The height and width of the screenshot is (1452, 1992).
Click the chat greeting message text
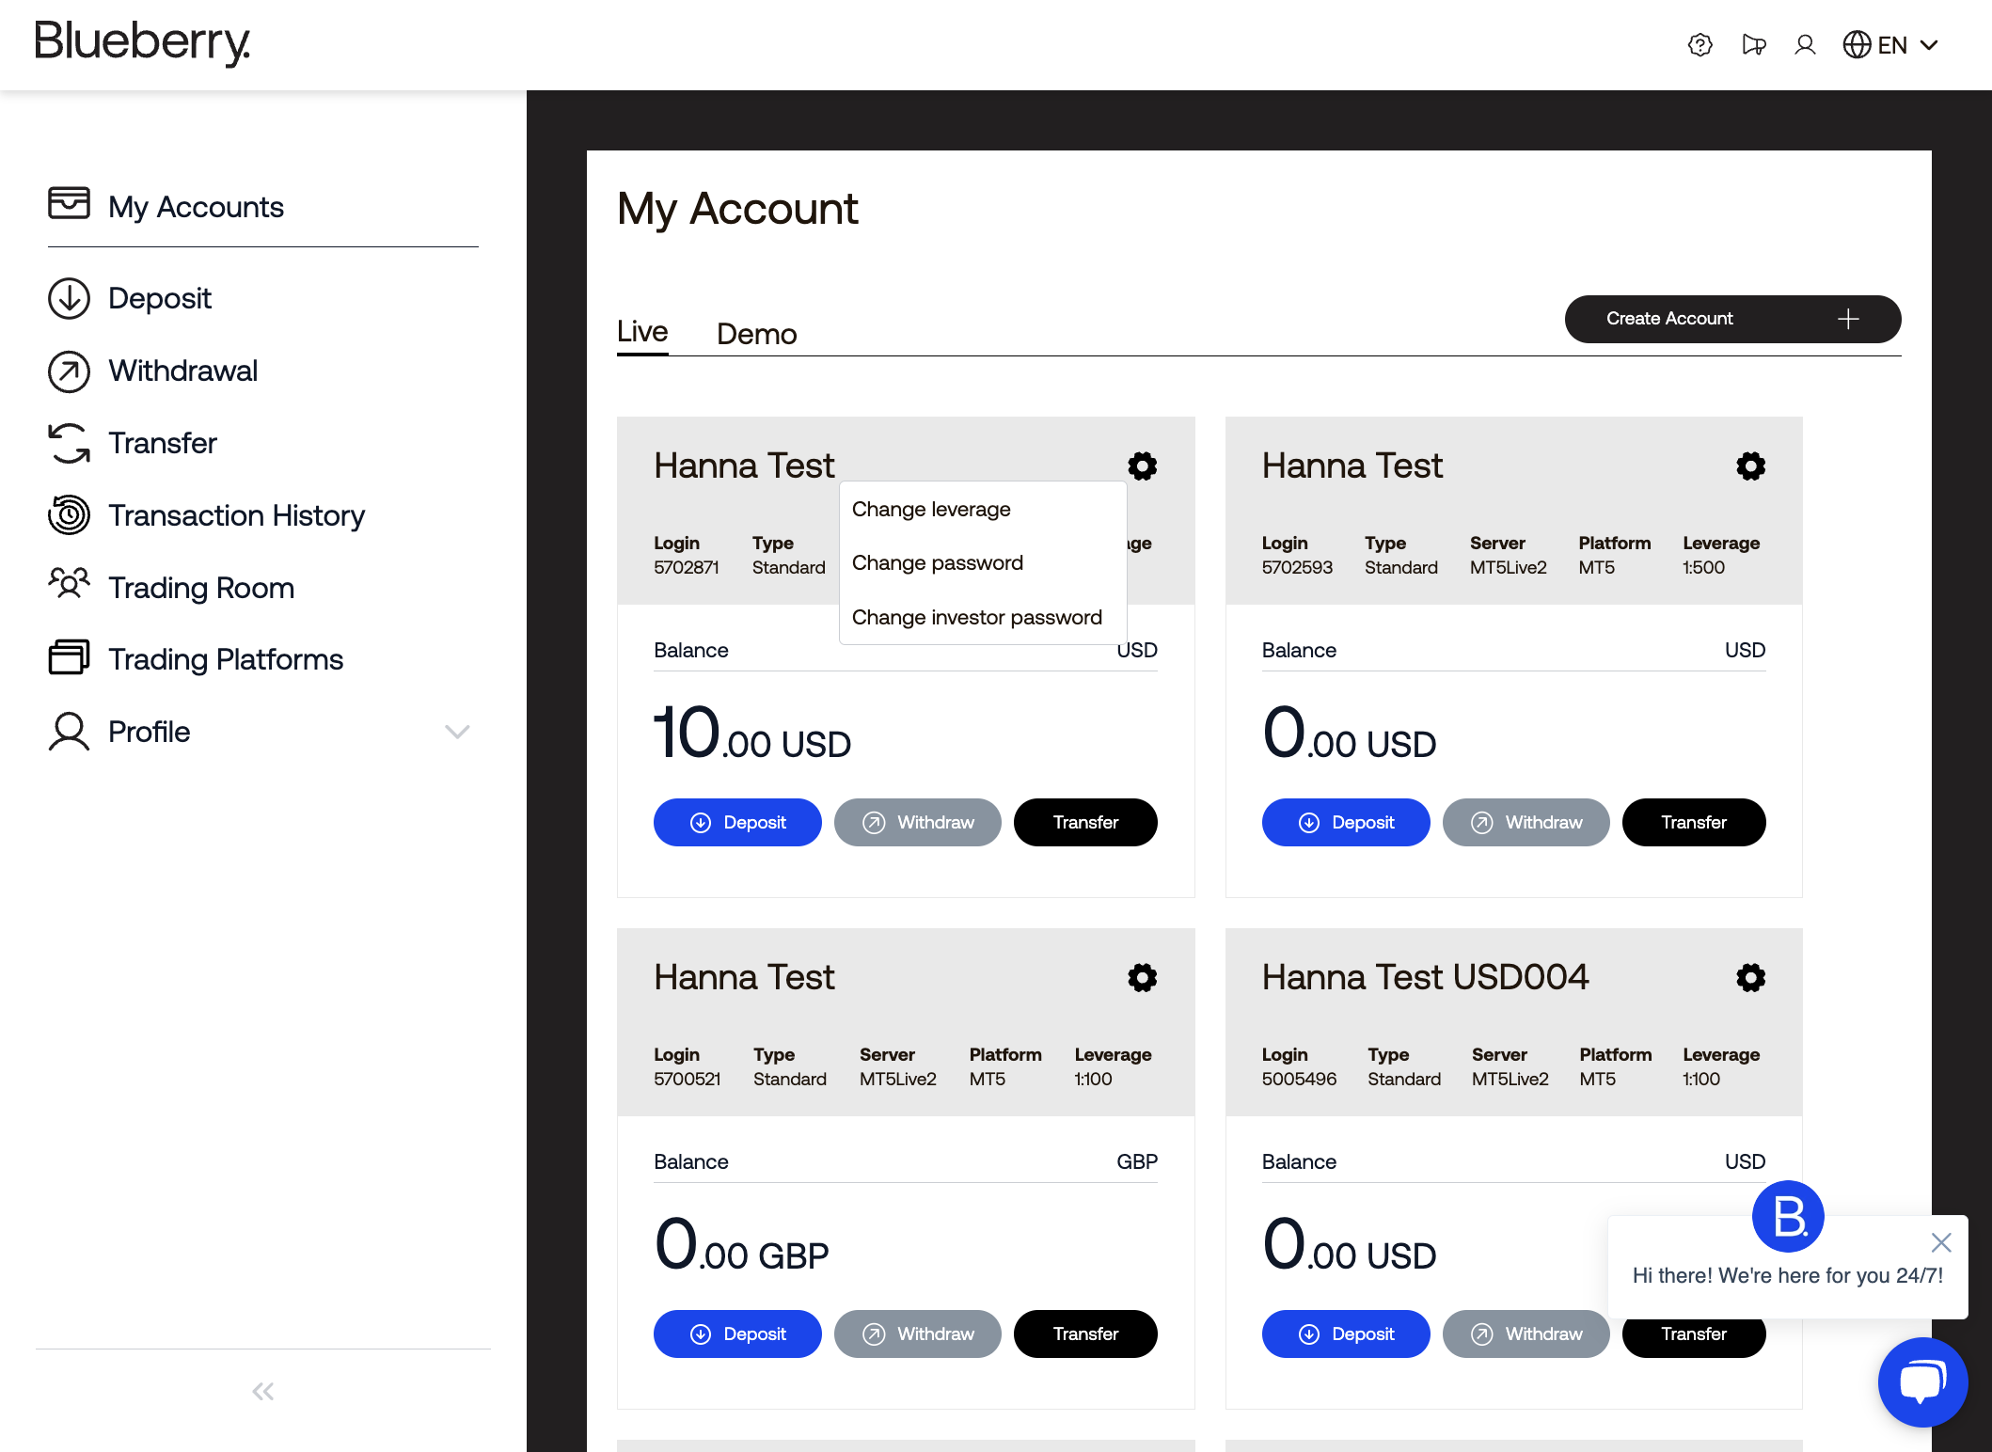click(x=1788, y=1275)
